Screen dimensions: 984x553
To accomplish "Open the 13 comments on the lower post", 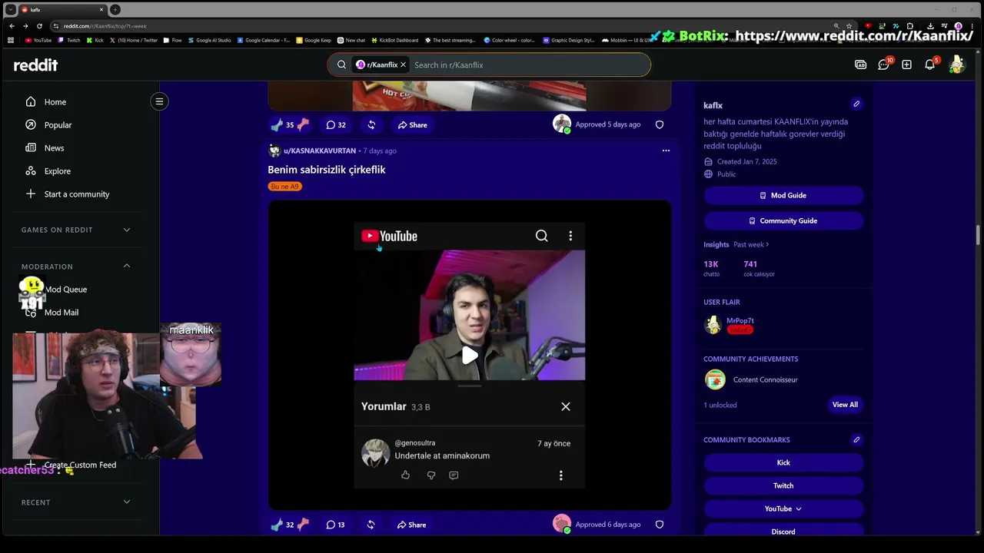I will tap(335, 525).
